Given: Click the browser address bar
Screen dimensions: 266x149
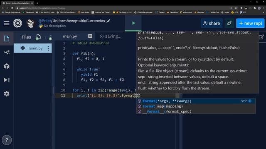Looking at the screenshot, I should coord(122,8).
